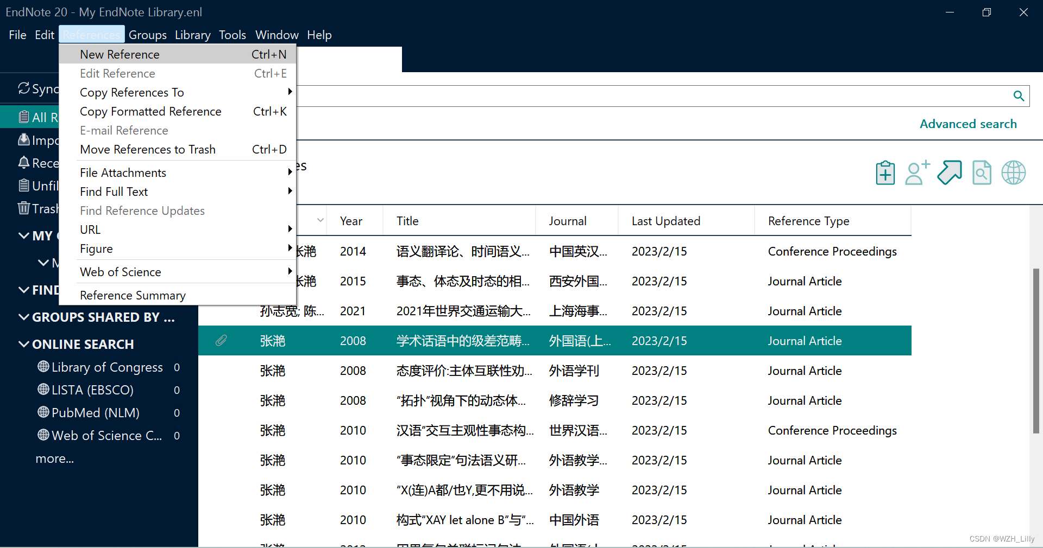Select the 事态、体态及时态的相 2015 title
1043x548 pixels.
click(x=463, y=281)
